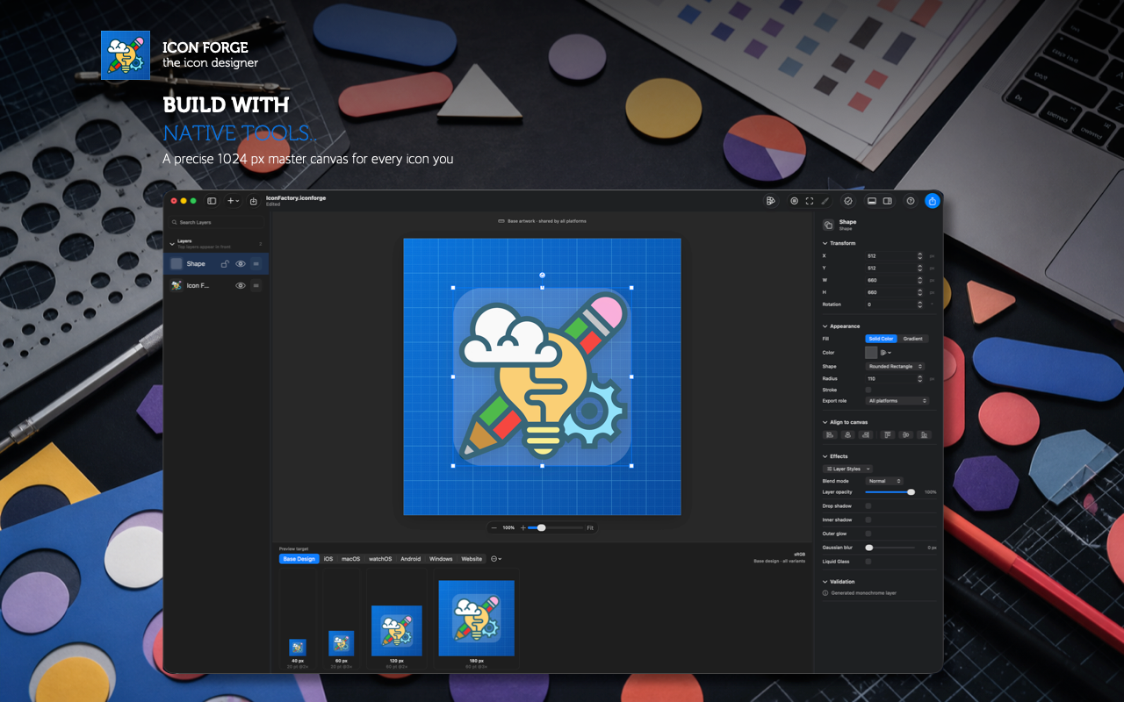
Task: Enable the Liquid Glass checkbox
Action: pos(868,562)
